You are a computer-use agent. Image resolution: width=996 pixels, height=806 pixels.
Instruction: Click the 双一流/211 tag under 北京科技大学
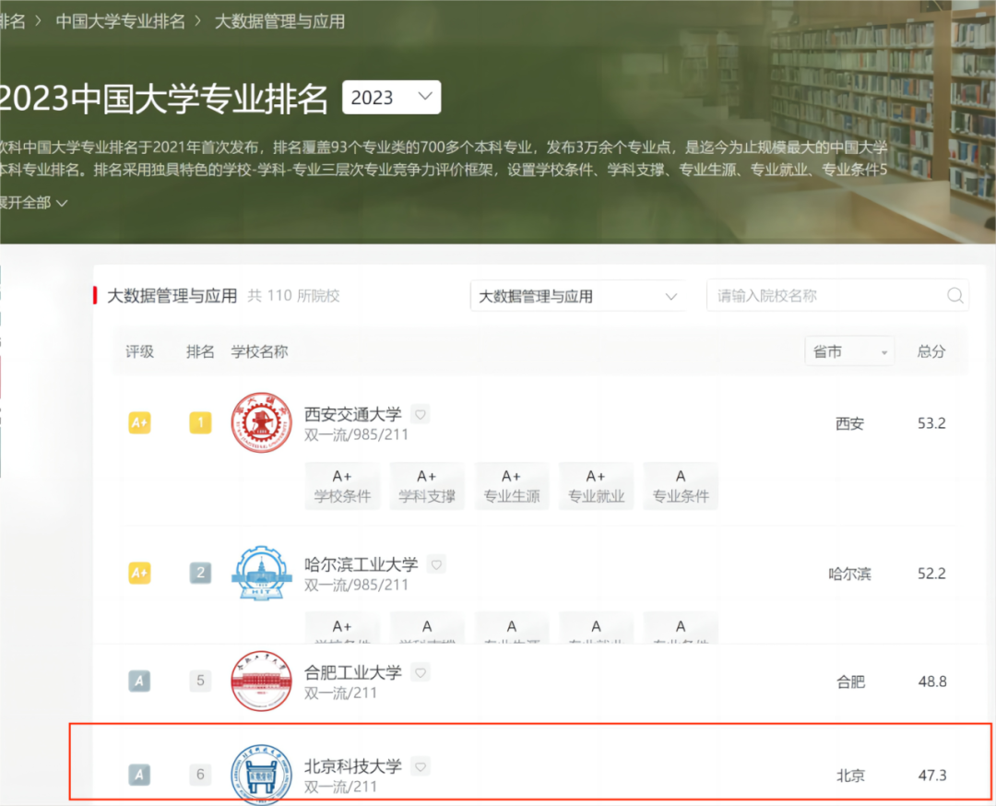[340, 787]
